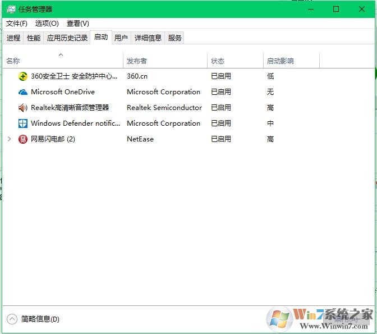Minimize the Task Manager window

coord(311,9)
